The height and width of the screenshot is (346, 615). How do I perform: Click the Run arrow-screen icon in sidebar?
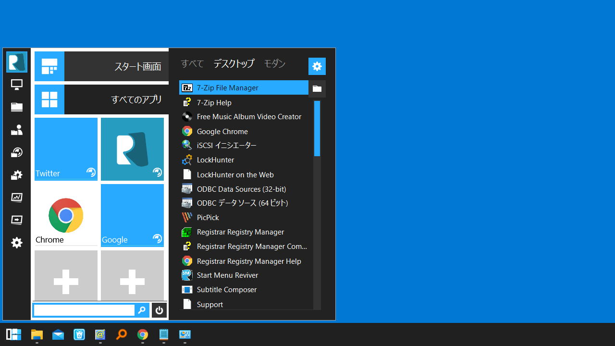[17, 220]
